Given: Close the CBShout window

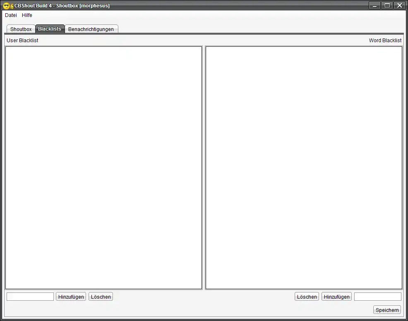Looking at the screenshot, I should 400,5.
